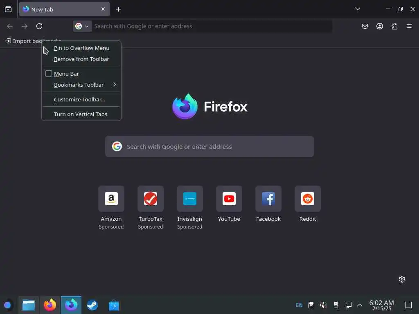The height and width of the screenshot is (314, 419).
Task: Open the Save to Pocket icon
Action: coord(365,26)
